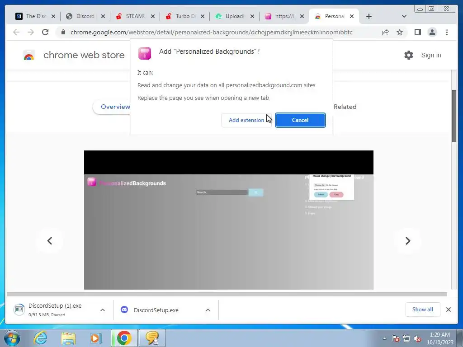Open Chrome three-dot menu
463x347 pixels.
(447, 32)
